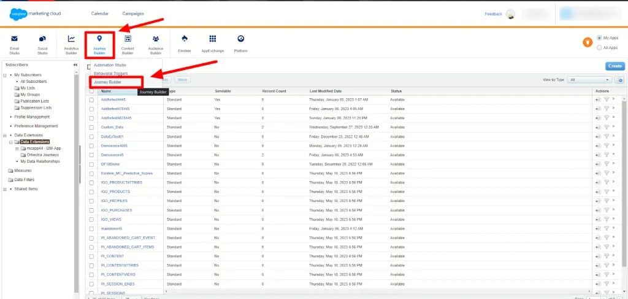Open Campaigns in top navigation
628x299 pixels.
pyautogui.click(x=133, y=14)
